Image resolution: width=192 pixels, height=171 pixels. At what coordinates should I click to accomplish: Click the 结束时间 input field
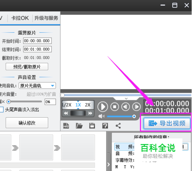click(37, 49)
